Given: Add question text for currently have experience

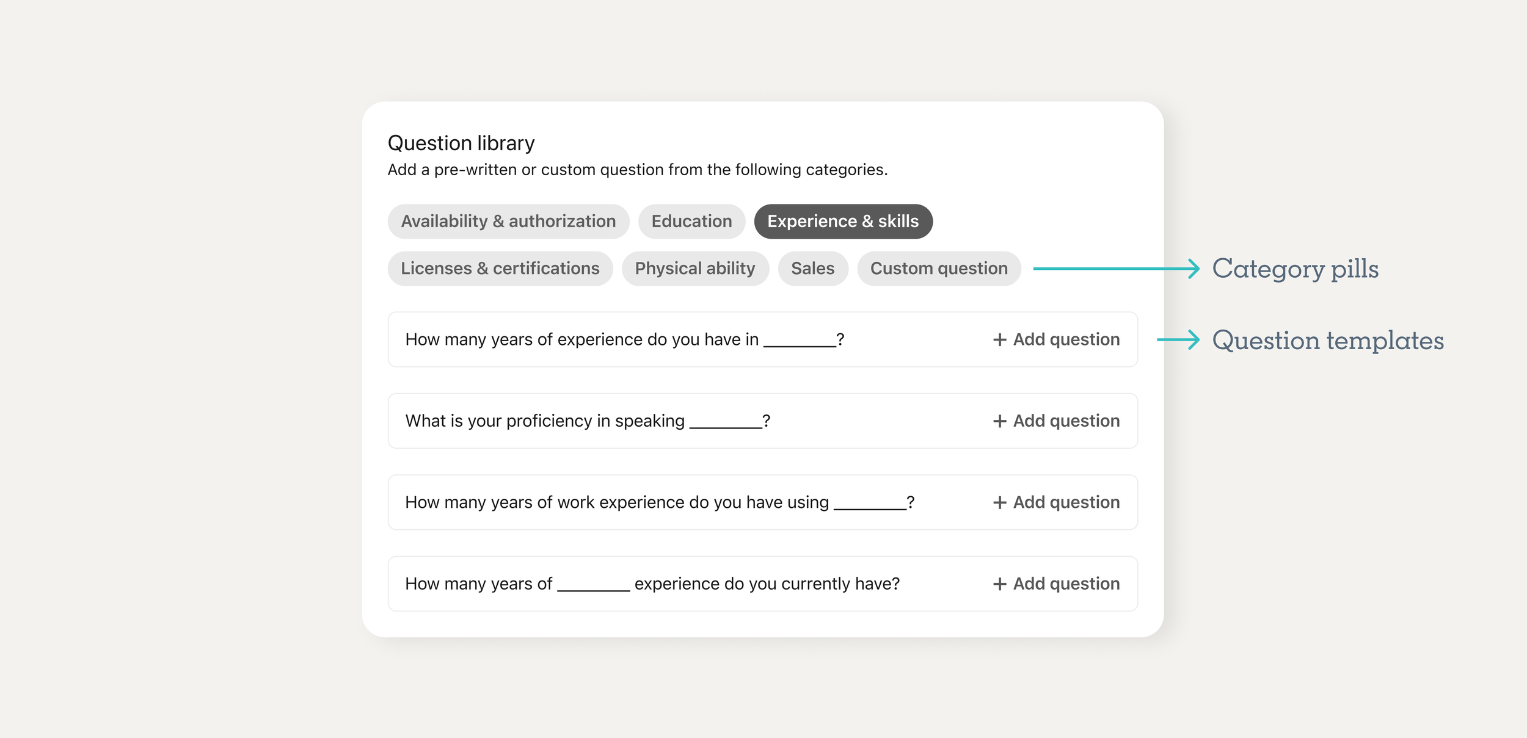Looking at the screenshot, I should coord(1066,584).
